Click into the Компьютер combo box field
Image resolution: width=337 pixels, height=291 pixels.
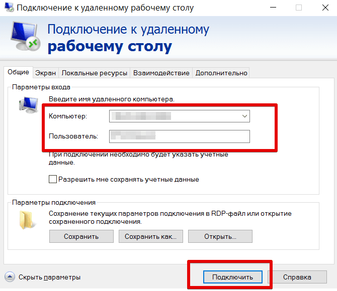[180, 116]
